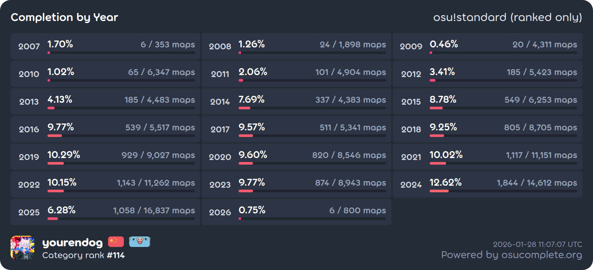Select the 2026 year card
Image resolution: width=593 pixels, height=270 pixels.
coord(296,212)
